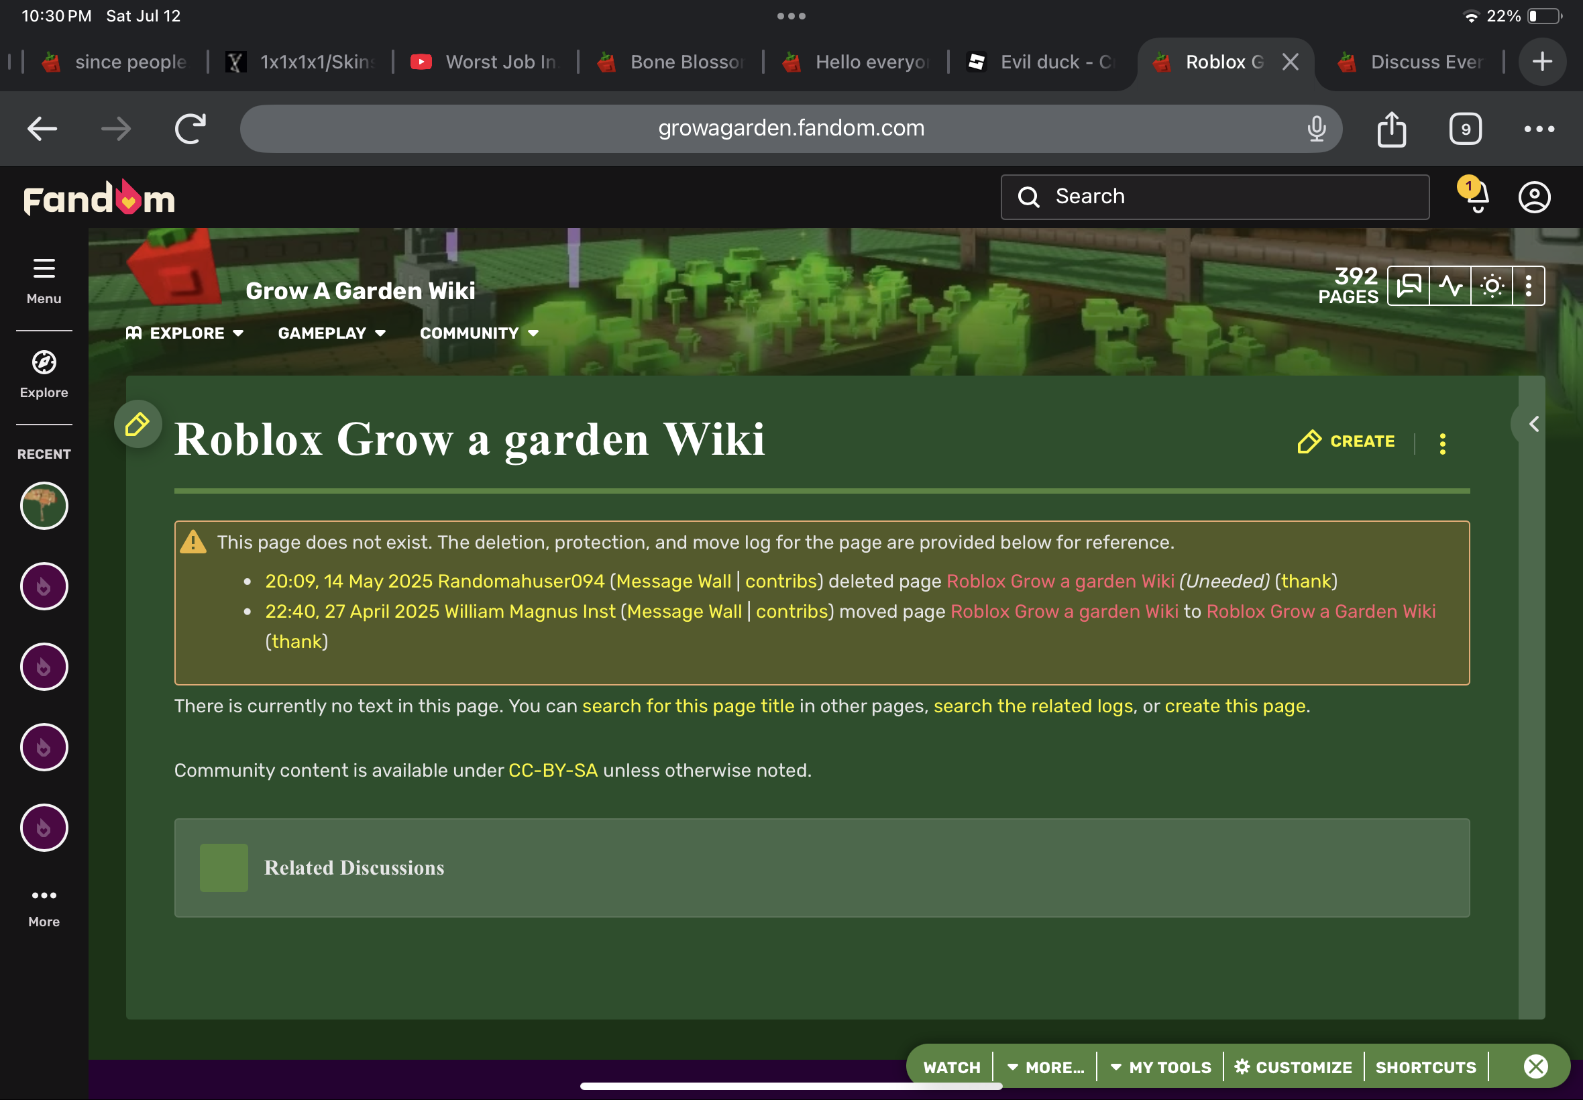
Task: Open SHORTCUTS in bottom toolbar
Action: click(x=1426, y=1067)
